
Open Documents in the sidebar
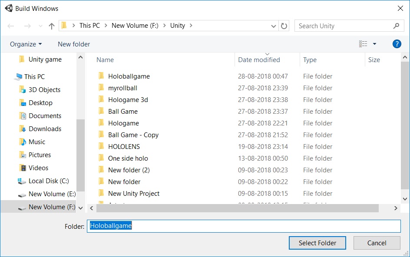click(x=40, y=116)
